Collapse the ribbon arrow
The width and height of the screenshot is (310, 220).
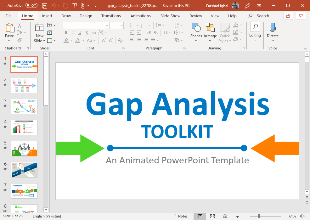coord(306,48)
